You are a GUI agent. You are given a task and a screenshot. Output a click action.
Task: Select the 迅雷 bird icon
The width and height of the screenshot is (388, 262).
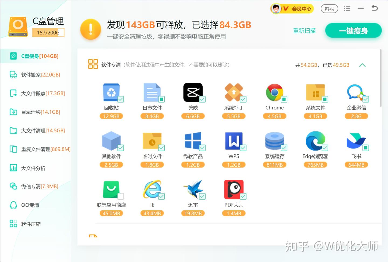(x=193, y=189)
